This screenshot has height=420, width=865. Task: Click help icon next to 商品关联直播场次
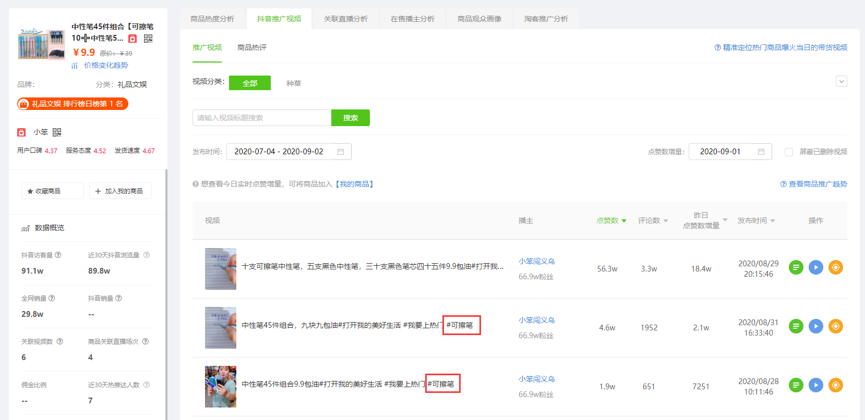pos(146,341)
